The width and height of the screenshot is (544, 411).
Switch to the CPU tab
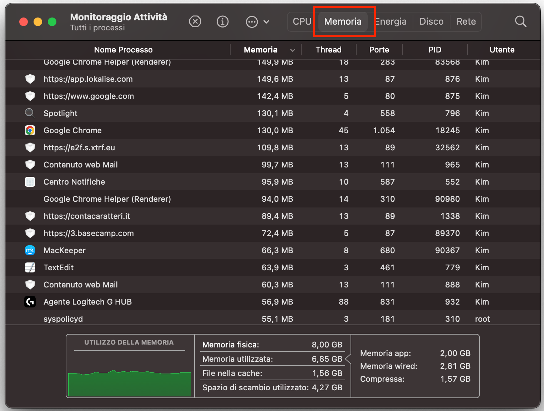(x=301, y=21)
